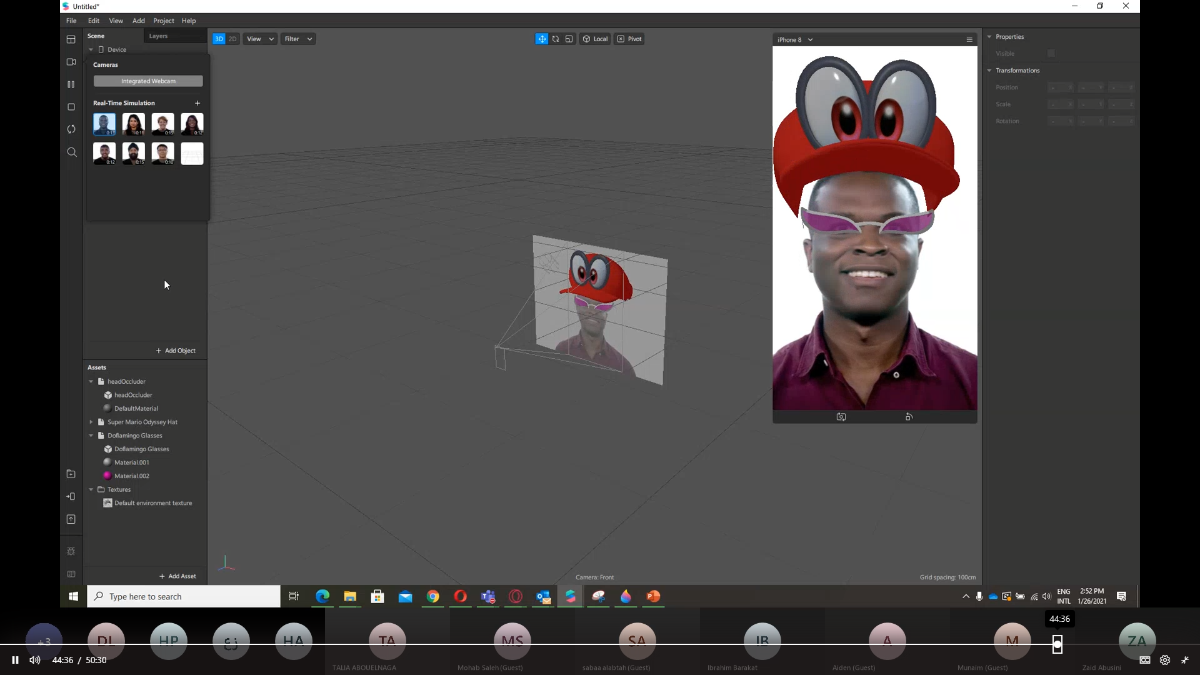Click the test-on-device icon in sidebar
The width and height of the screenshot is (1200, 675).
pos(71,497)
